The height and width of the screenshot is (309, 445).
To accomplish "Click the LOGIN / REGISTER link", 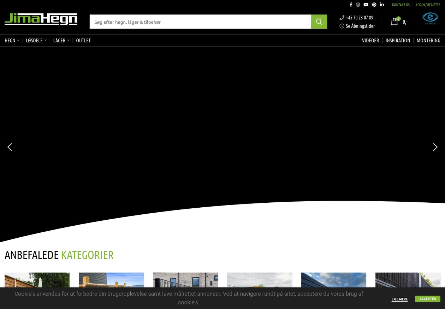I will (x=428, y=5).
